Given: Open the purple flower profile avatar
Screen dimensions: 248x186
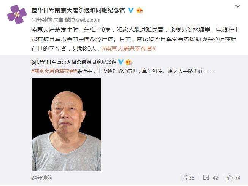Looking at the screenshot, I should (x=17, y=15).
